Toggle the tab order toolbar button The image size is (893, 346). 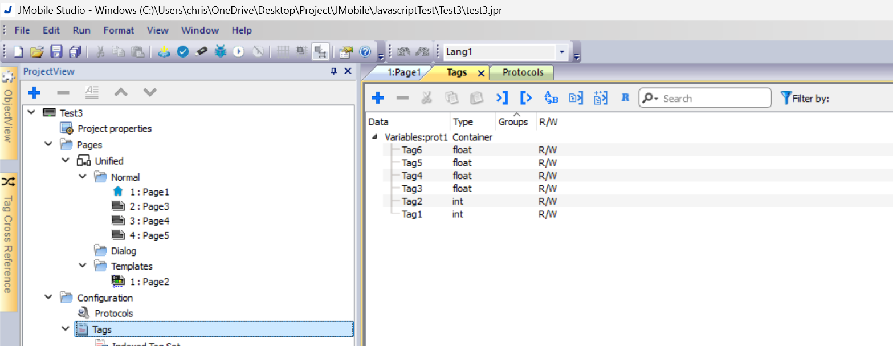coord(320,52)
